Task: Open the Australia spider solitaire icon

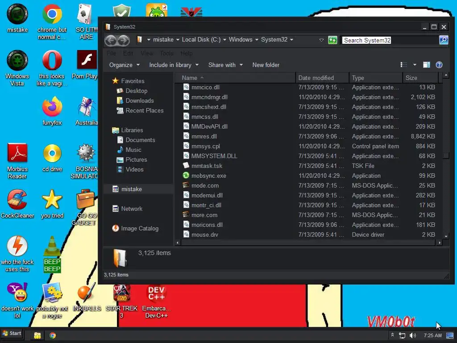Action: click(x=86, y=111)
